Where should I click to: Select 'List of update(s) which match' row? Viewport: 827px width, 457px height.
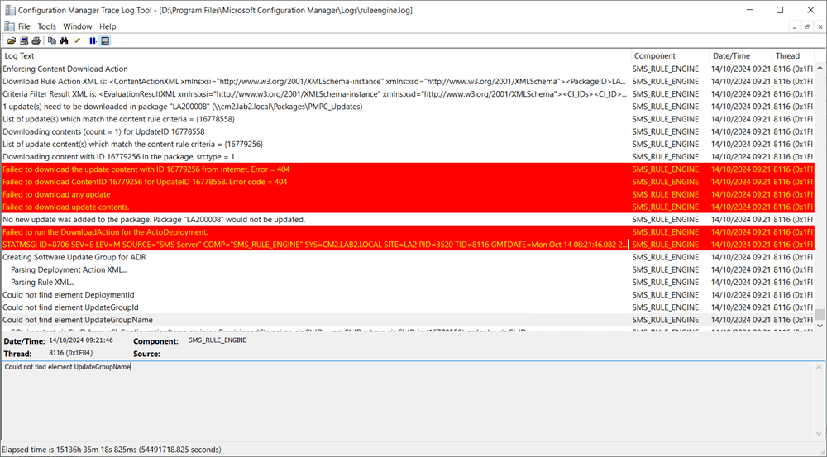point(407,119)
